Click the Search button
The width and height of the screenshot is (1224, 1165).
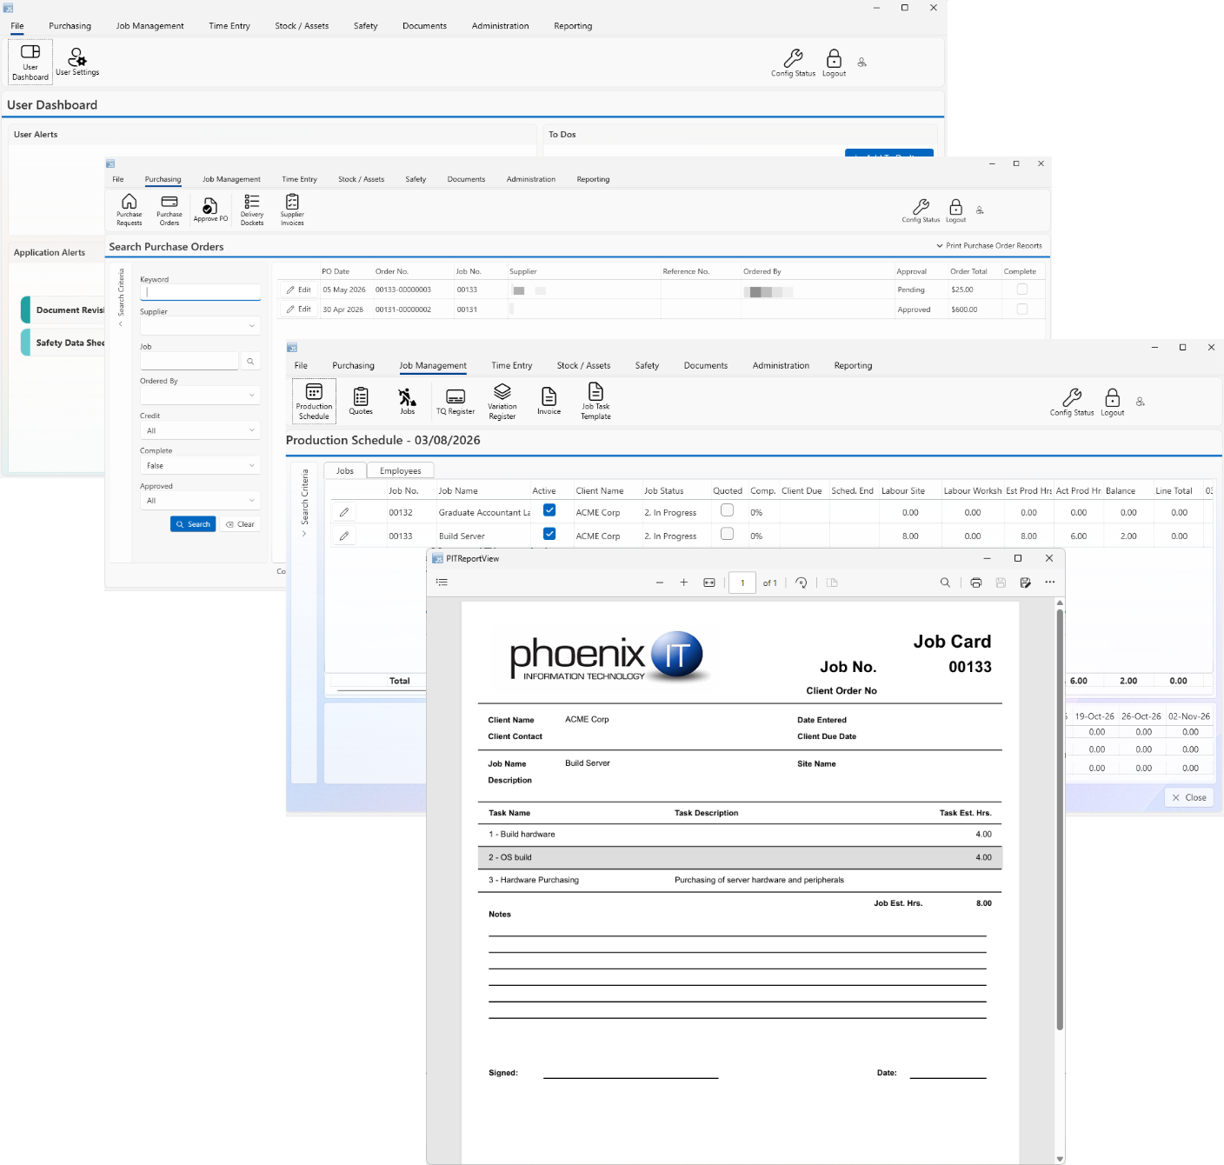coord(193,524)
